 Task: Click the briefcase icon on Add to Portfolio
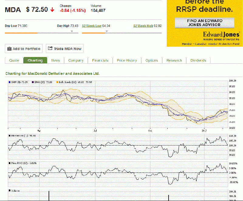(9, 49)
